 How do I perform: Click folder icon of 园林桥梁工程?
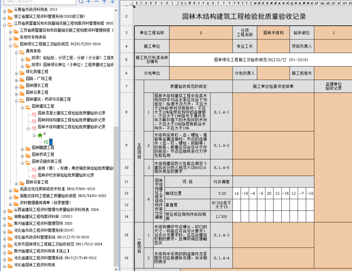28,156
